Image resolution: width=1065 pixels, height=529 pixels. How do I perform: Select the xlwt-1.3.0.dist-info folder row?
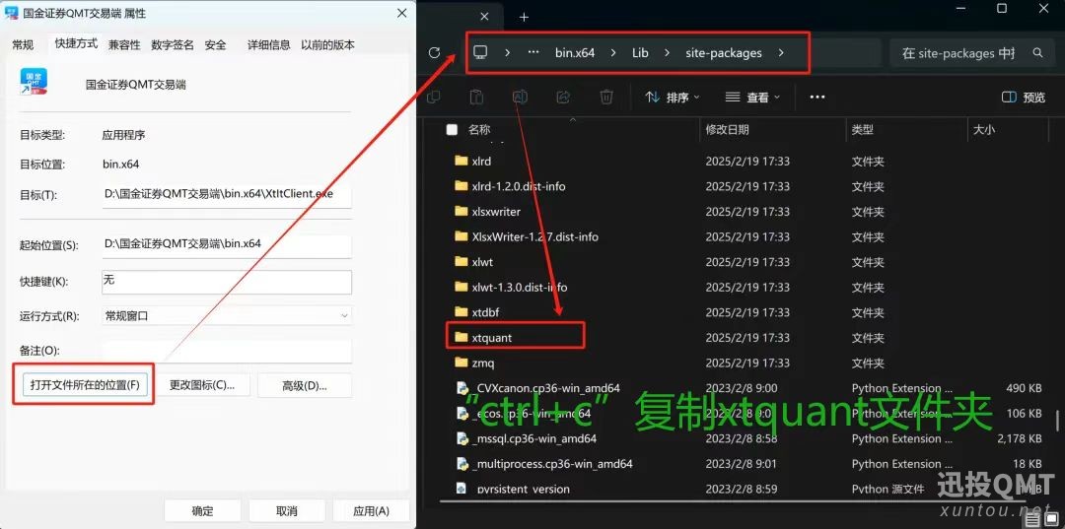click(x=747, y=287)
